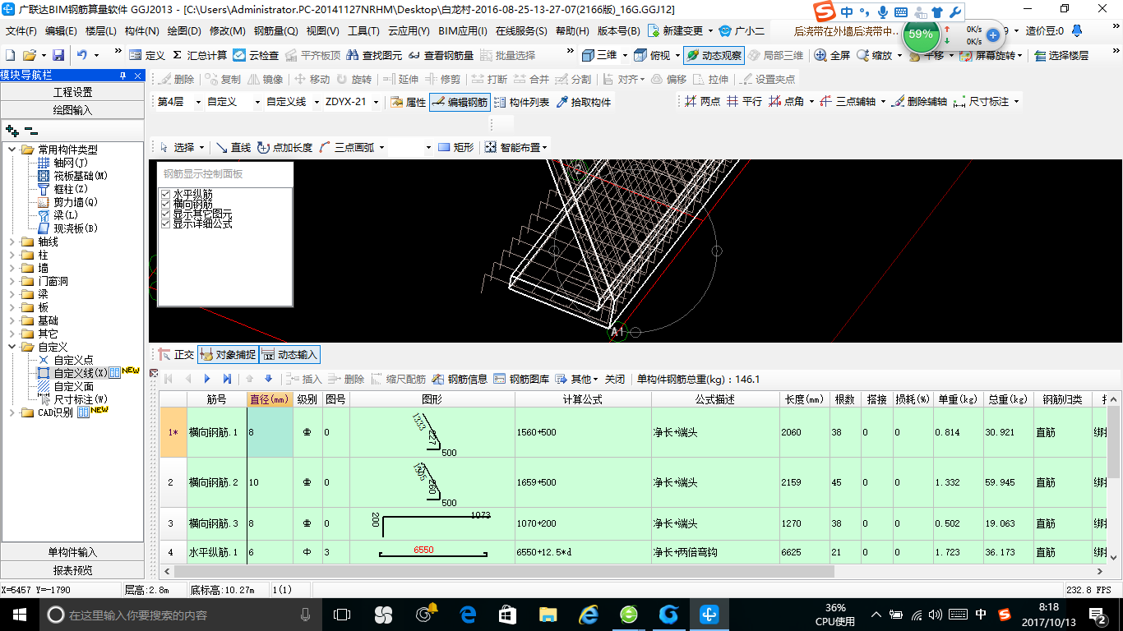Screen dimensions: 1123x631
Task: Click the 单构件输入 panel button
Action: point(73,552)
